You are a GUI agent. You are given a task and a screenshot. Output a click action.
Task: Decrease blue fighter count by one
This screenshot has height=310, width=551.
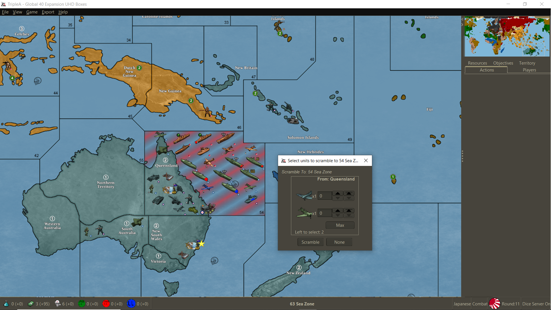338,198
